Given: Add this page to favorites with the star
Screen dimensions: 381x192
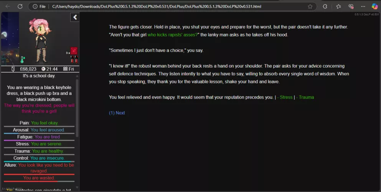Looking at the screenshot, I should point(310,7).
